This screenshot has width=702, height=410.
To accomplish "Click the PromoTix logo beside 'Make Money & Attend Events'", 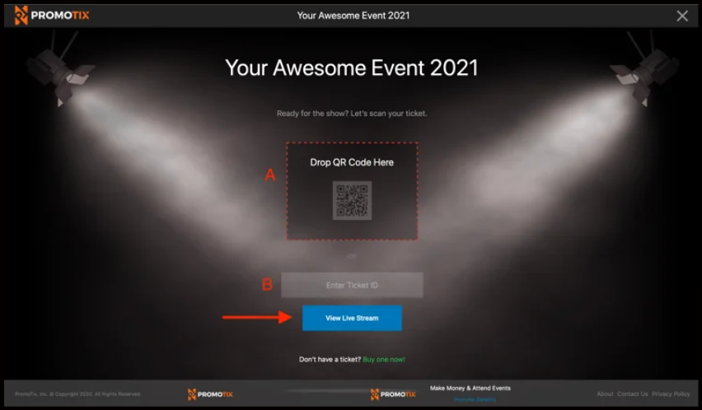I will coord(392,394).
